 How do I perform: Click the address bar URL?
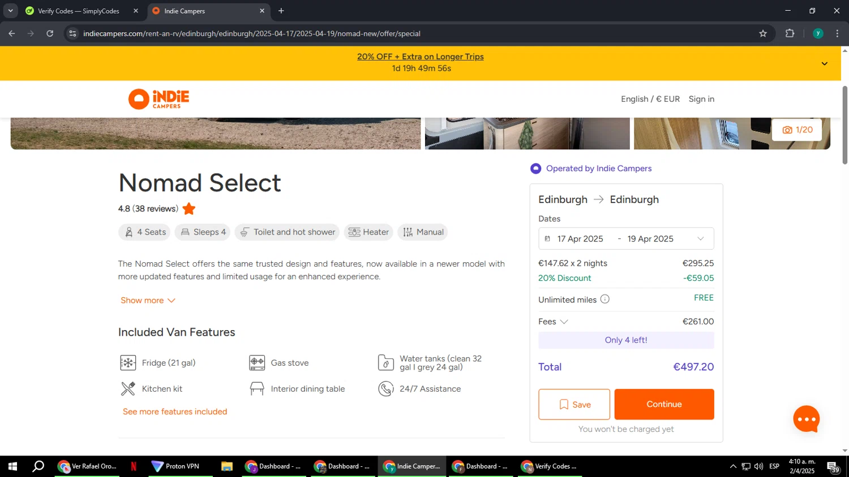252,33
